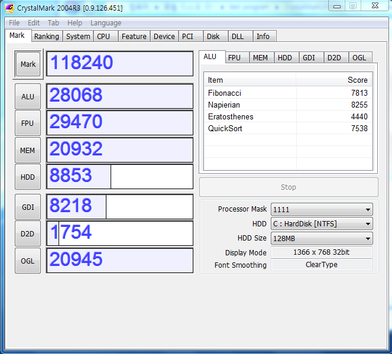Switch to the Feature tab

[134, 37]
